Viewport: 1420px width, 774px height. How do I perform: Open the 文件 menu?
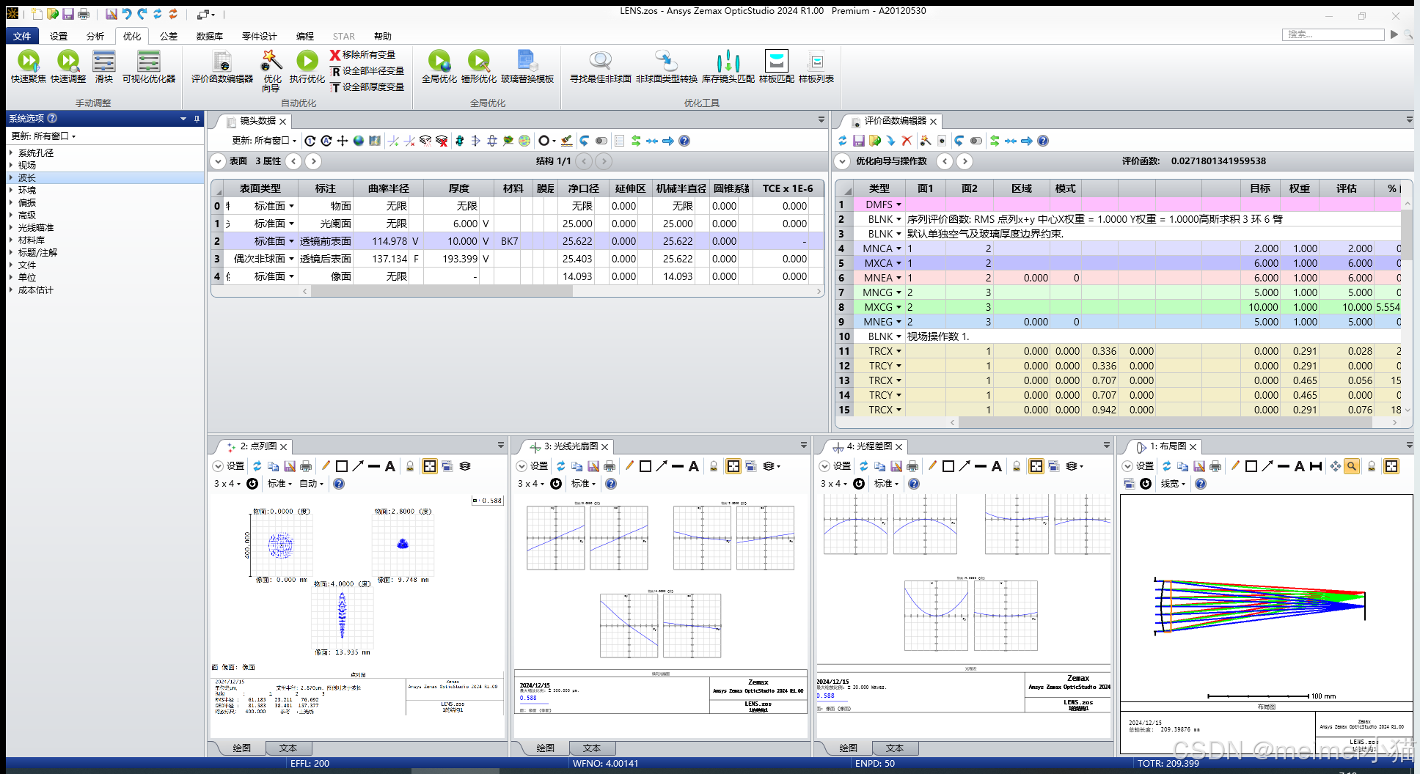22,36
